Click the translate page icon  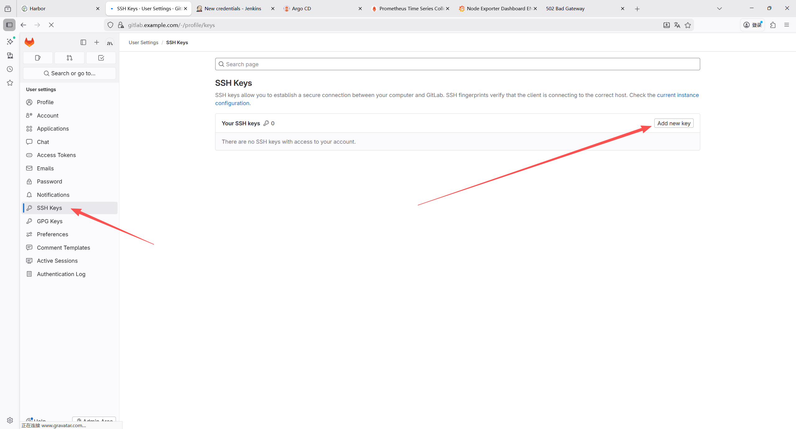(677, 25)
